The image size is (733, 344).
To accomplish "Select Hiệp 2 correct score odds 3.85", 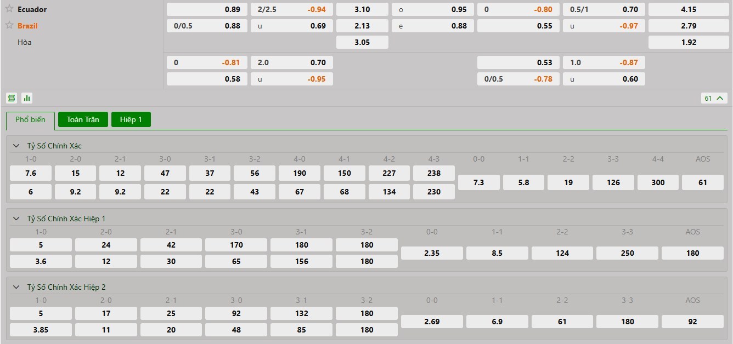I will (41, 330).
